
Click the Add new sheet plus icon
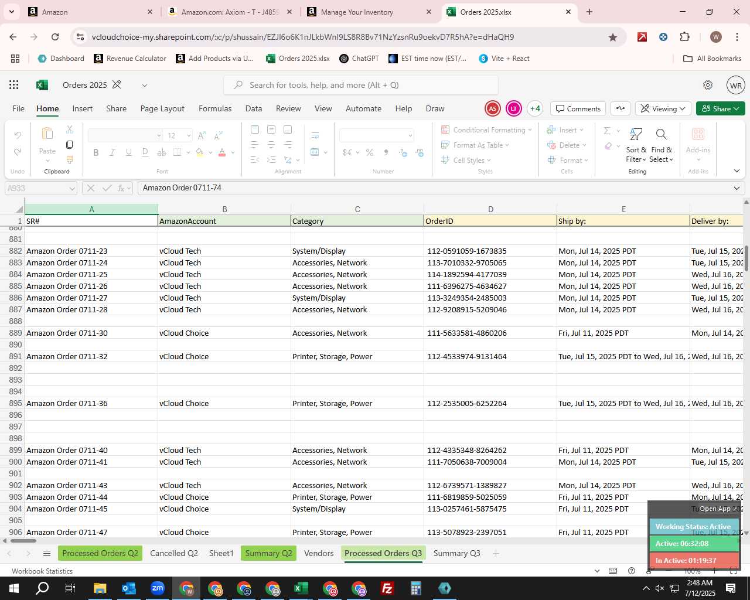pos(496,553)
